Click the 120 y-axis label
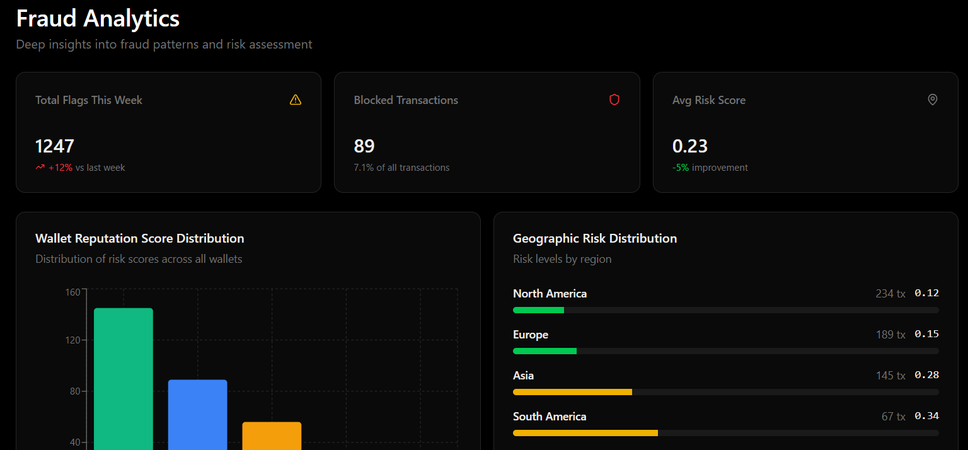 [x=72, y=340]
